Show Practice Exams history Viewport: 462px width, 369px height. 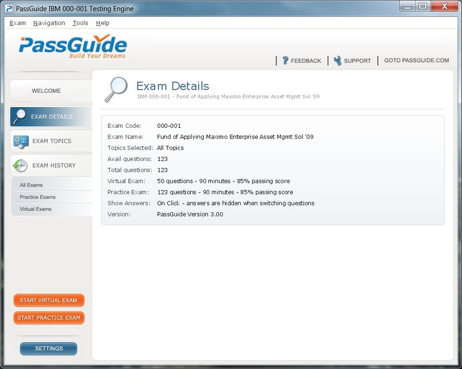click(38, 197)
